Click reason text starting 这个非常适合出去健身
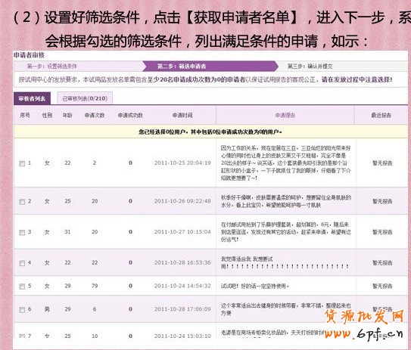The width and height of the screenshot is (411, 350). [286, 309]
